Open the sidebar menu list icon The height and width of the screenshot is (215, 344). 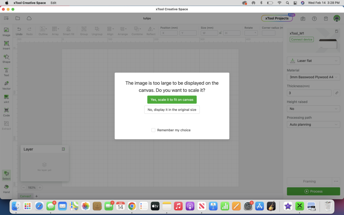[x=6, y=18]
